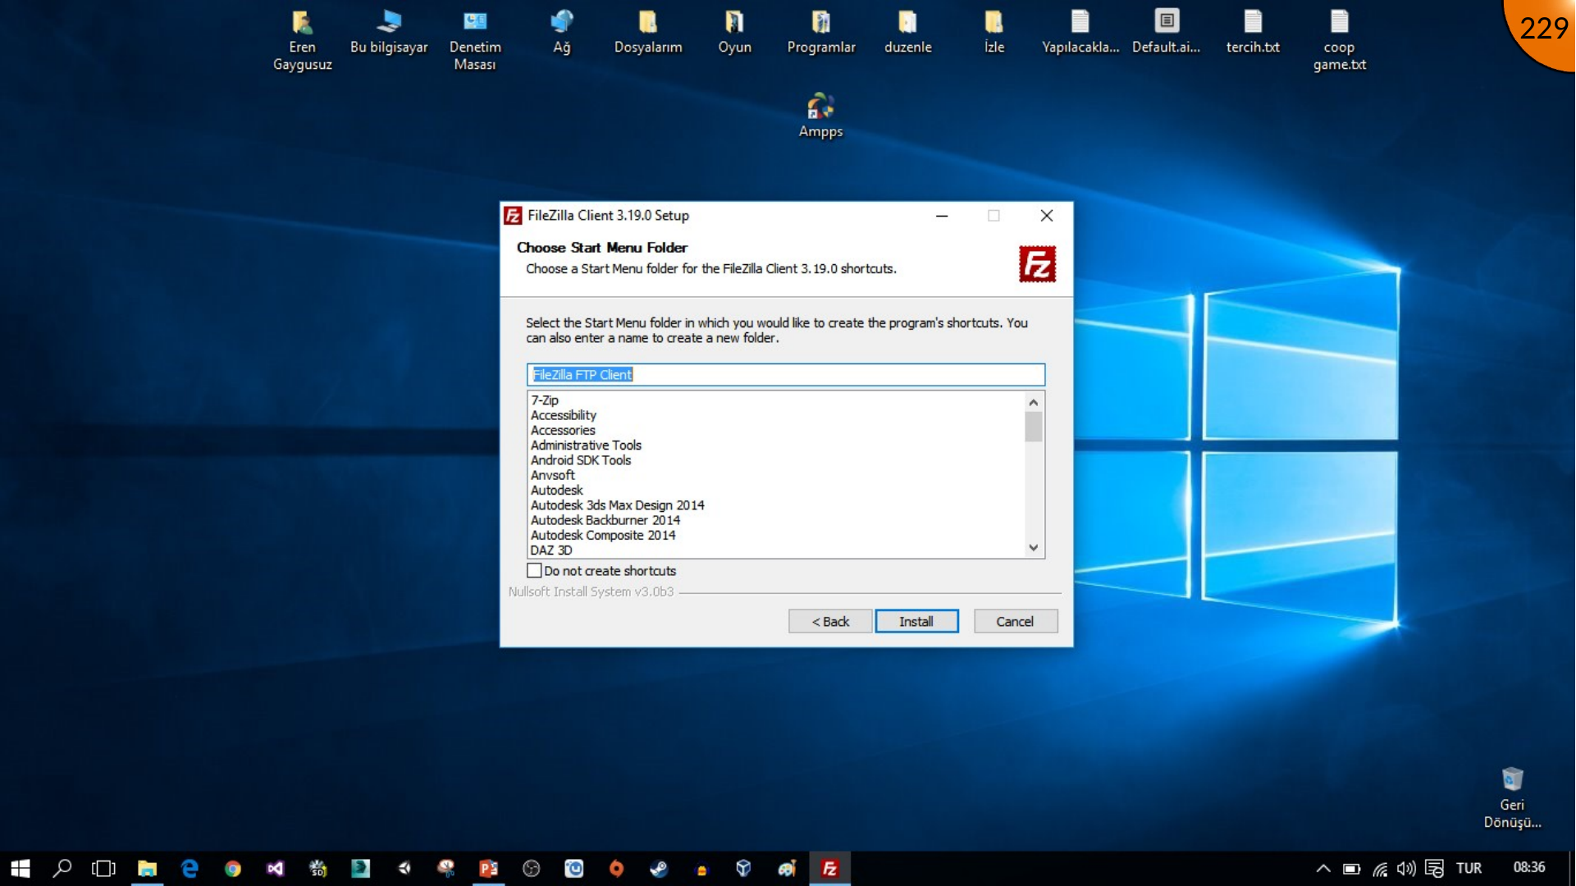The image size is (1576, 886).
Task: Click the FileZilla logo in the installer header
Action: [x=1037, y=264]
